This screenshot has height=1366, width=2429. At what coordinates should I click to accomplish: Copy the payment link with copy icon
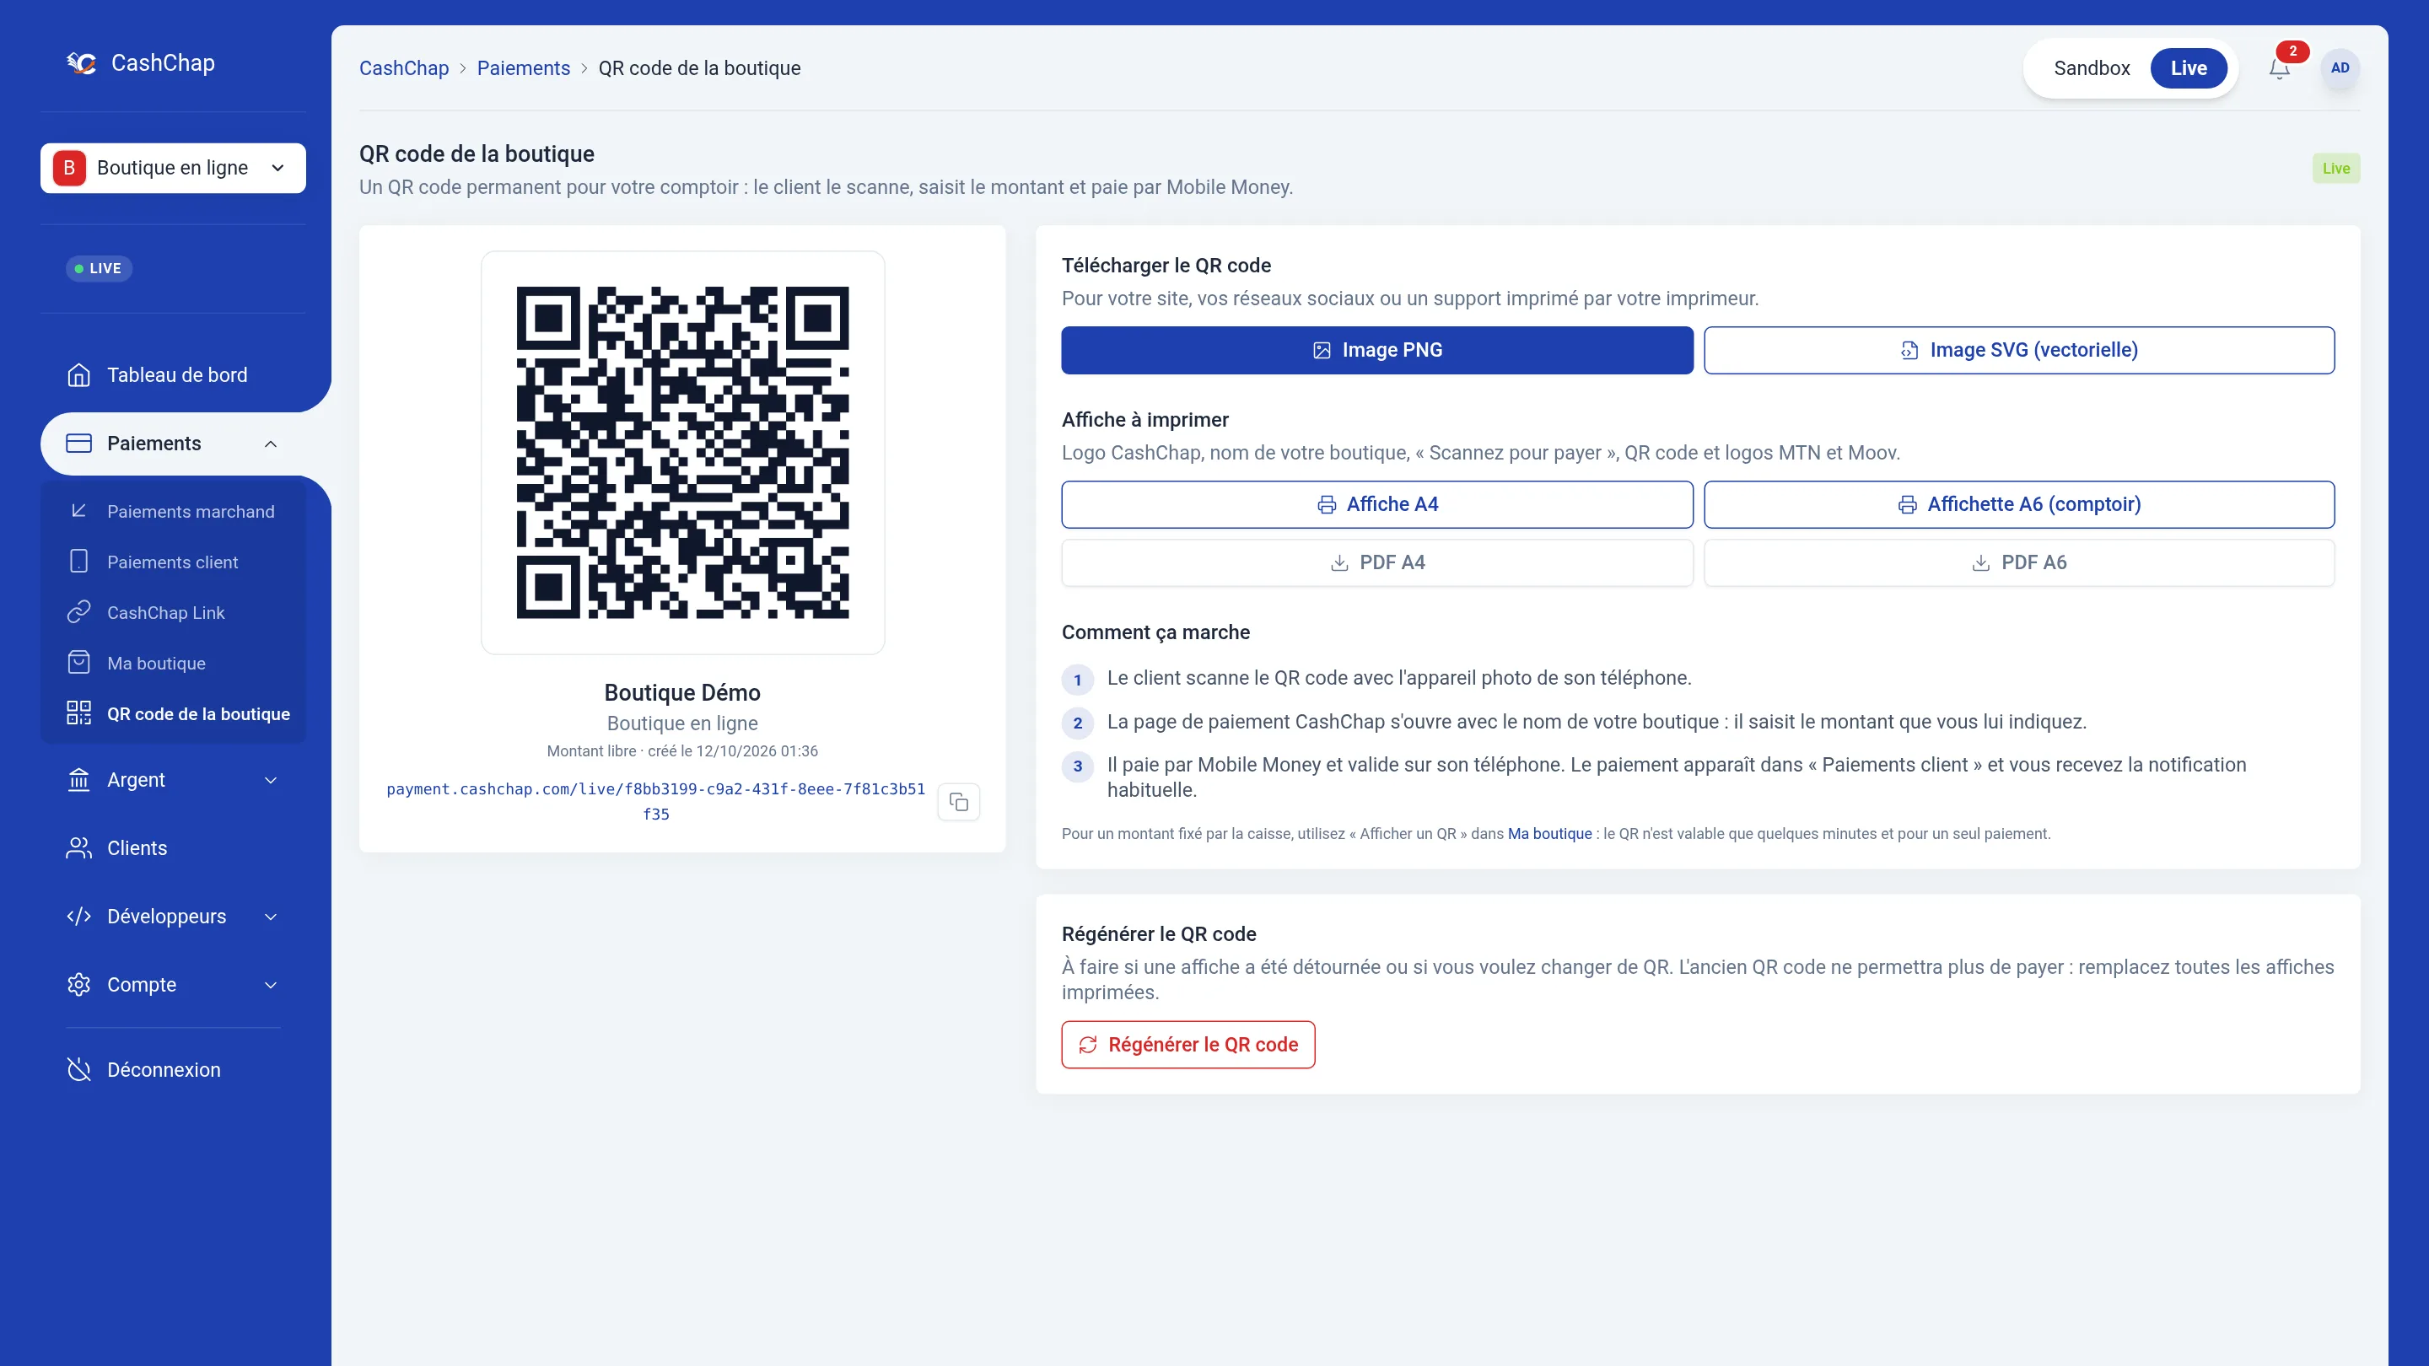pos(959,802)
